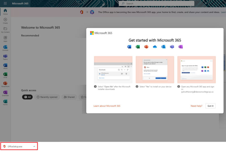The height and width of the screenshot is (151, 226).
Task: Launch Outlook from the sidebar
Action: (x=5, y=48)
